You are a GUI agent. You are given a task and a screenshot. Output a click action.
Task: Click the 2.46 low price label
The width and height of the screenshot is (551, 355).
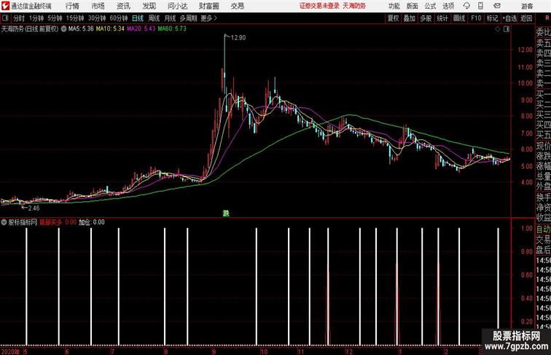point(34,208)
